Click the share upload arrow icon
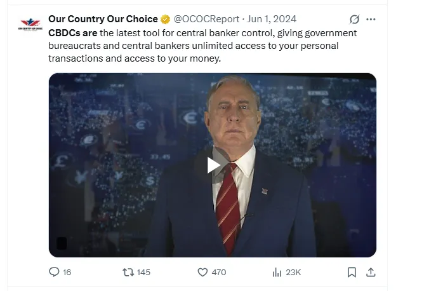Viewport: 443px width, 291px height. (x=371, y=272)
